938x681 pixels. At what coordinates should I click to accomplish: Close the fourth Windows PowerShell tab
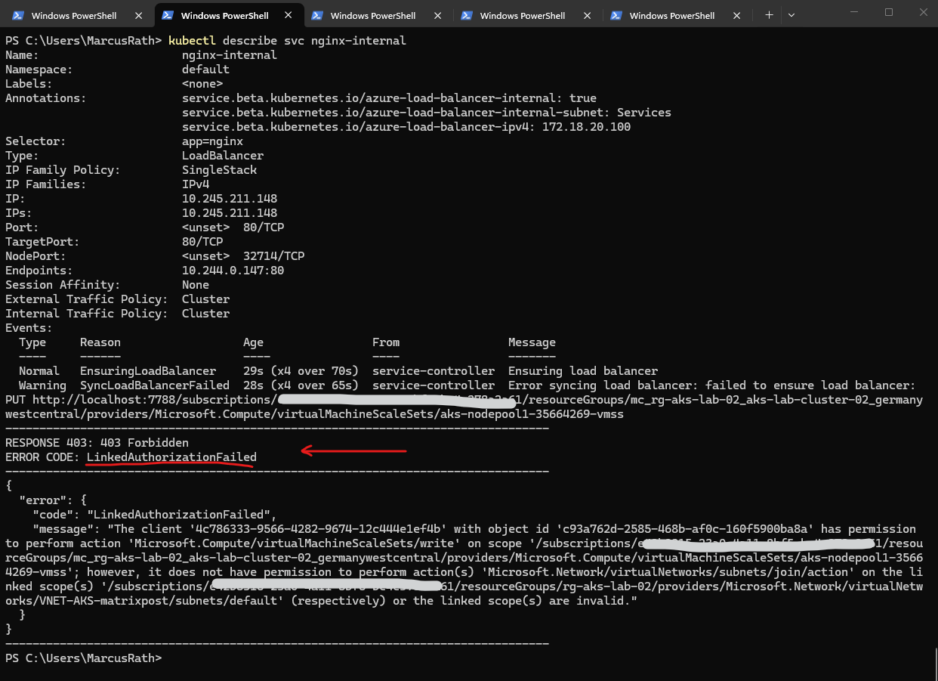pos(586,15)
